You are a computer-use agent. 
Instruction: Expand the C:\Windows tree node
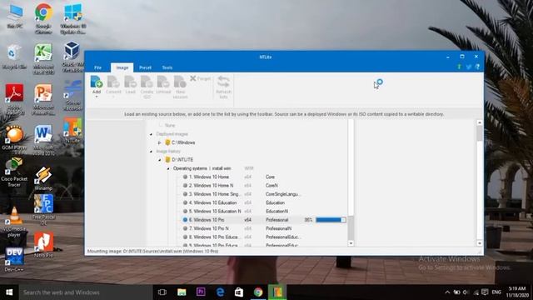click(x=159, y=142)
